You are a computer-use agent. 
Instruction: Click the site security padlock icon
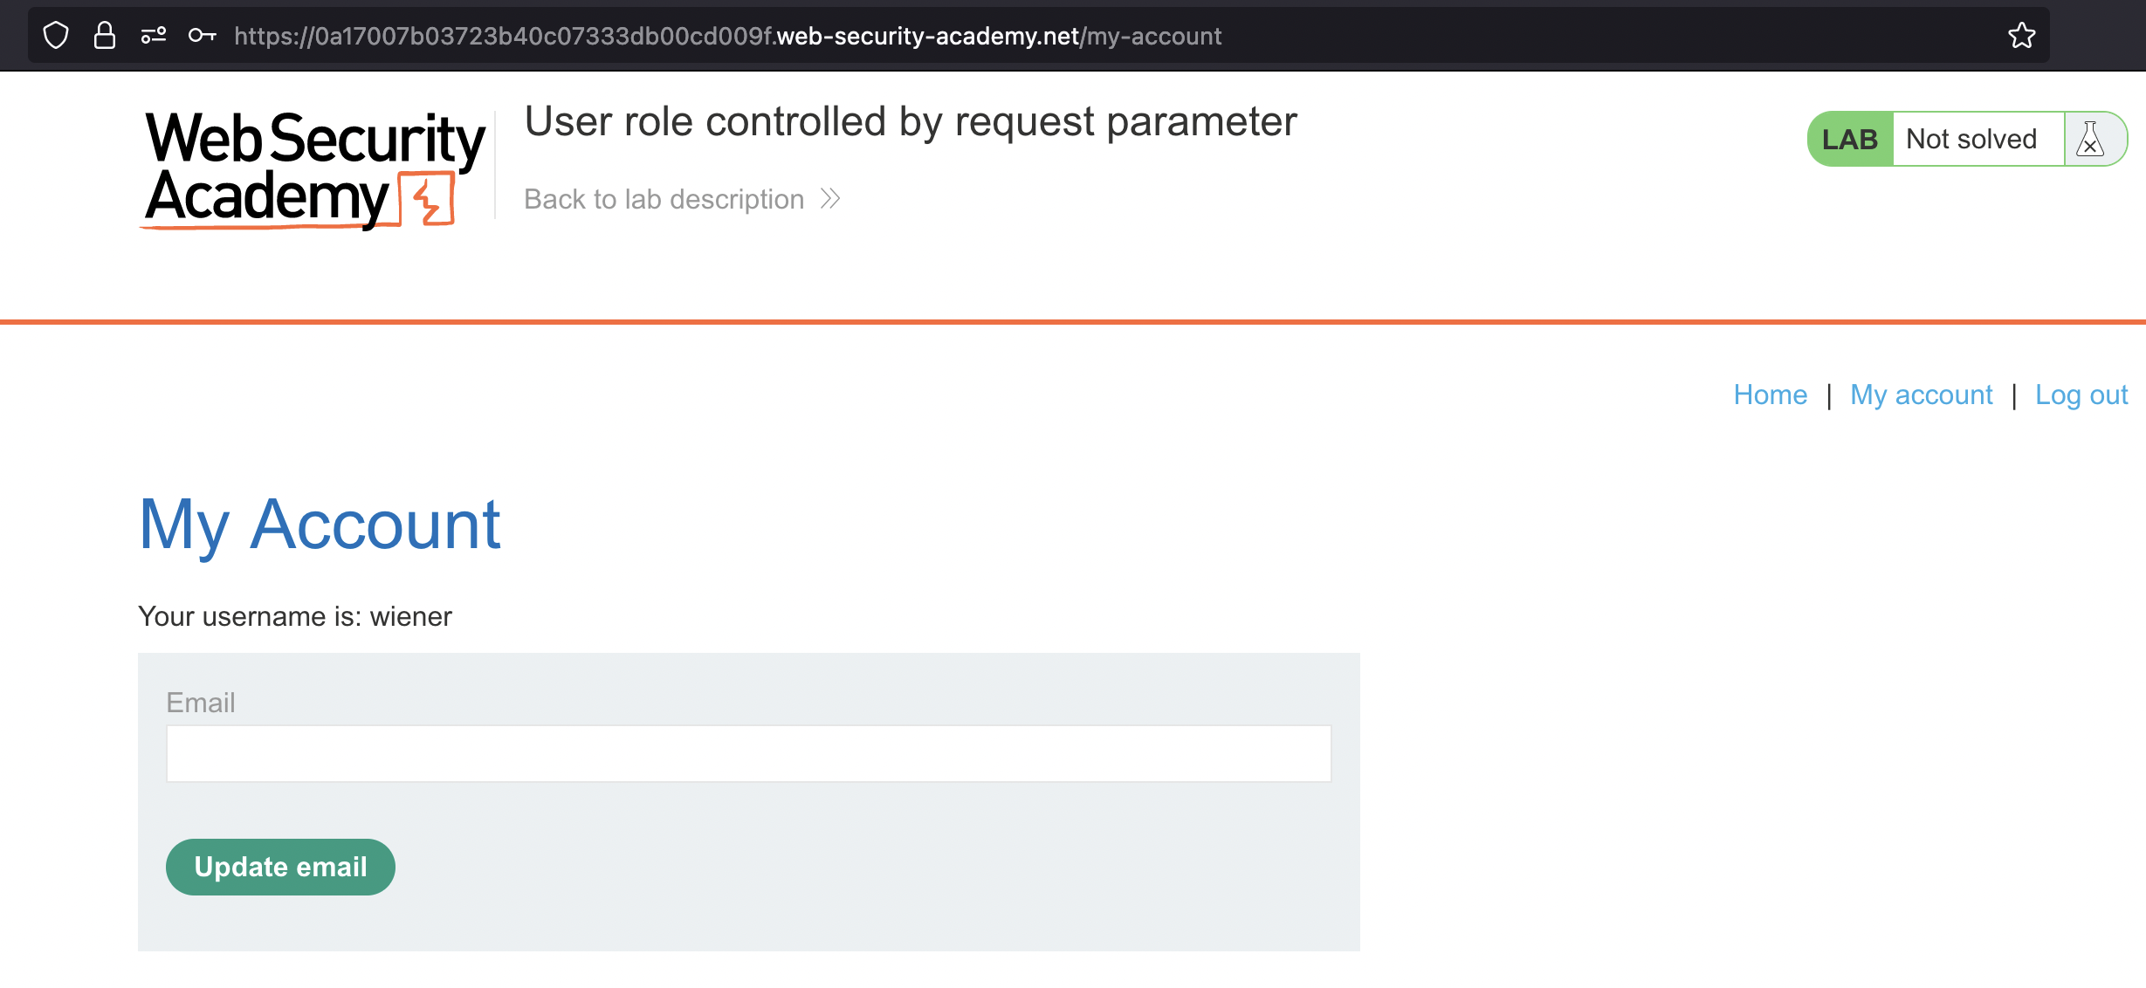coord(105,36)
